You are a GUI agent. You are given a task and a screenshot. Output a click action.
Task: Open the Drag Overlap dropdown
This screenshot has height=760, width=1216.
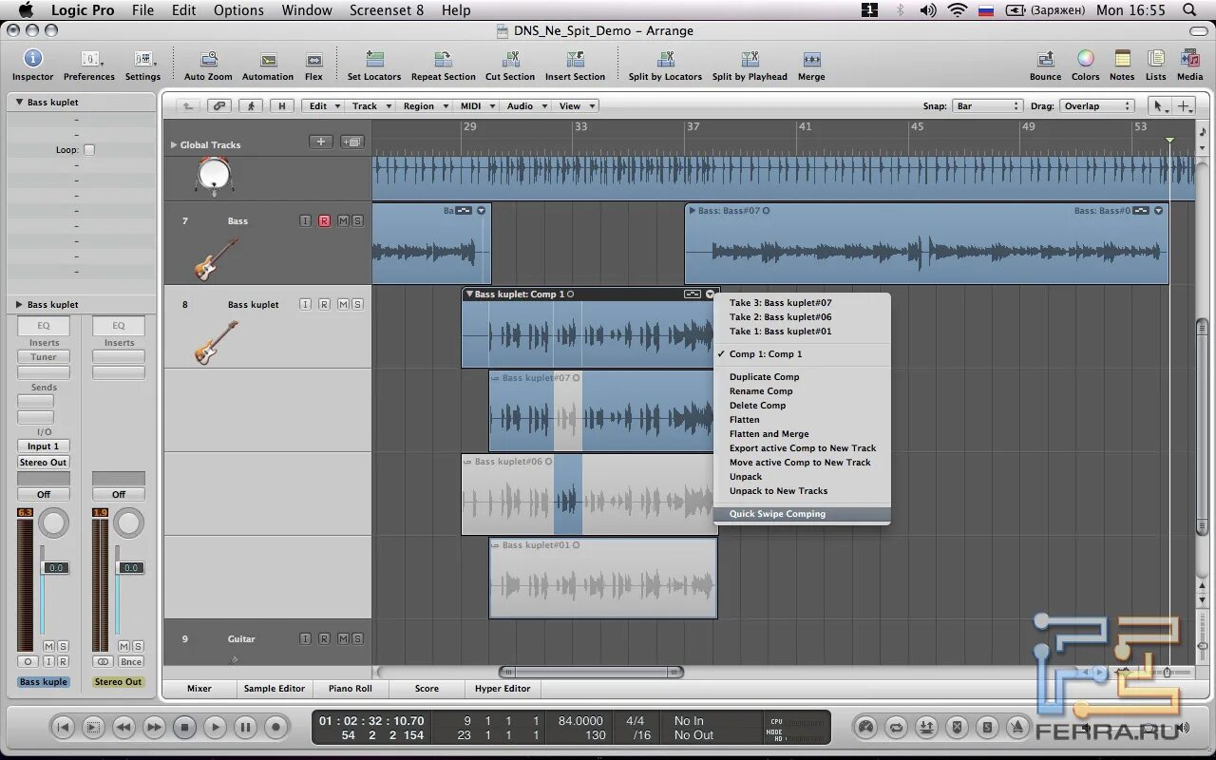[1097, 106]
